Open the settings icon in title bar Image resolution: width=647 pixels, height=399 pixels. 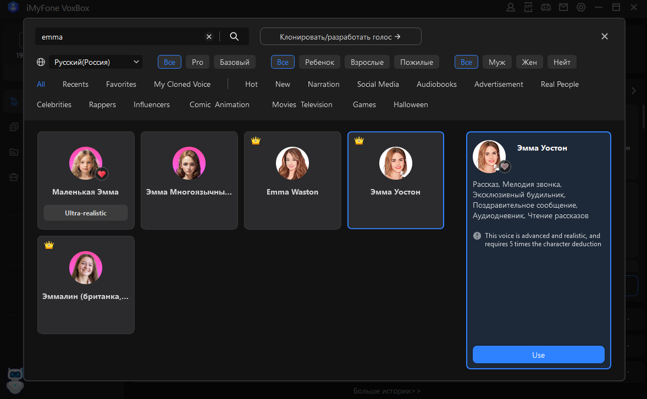(581, 8)
